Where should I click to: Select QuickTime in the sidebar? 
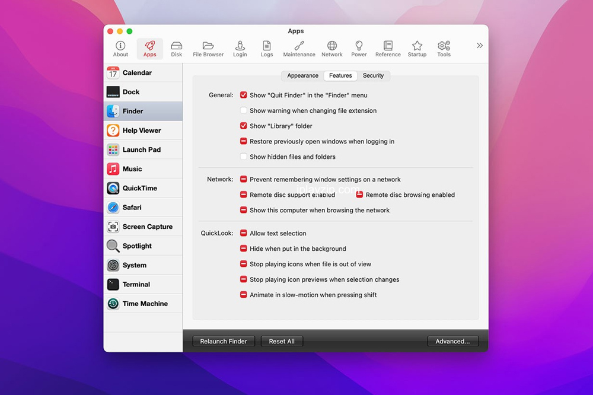pos(143,188)
